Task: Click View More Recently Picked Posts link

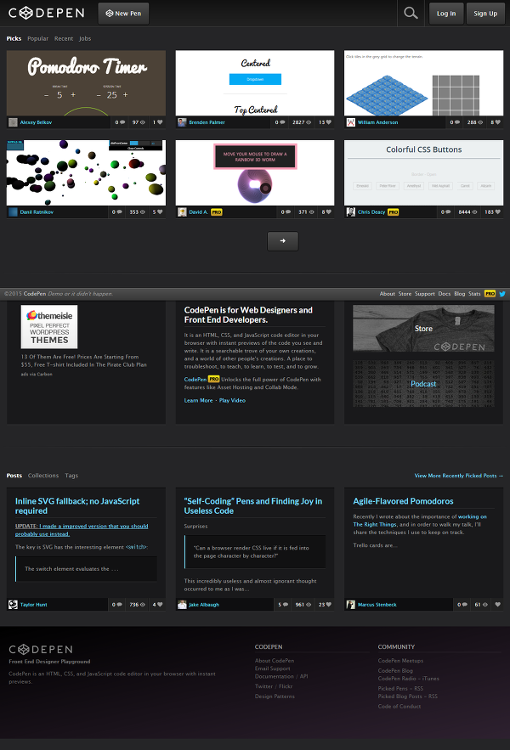Action: click(459, 476)
